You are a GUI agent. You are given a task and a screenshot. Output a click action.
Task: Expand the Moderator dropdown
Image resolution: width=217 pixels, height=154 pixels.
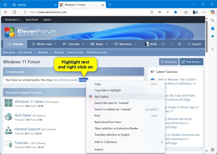[12, 20]
